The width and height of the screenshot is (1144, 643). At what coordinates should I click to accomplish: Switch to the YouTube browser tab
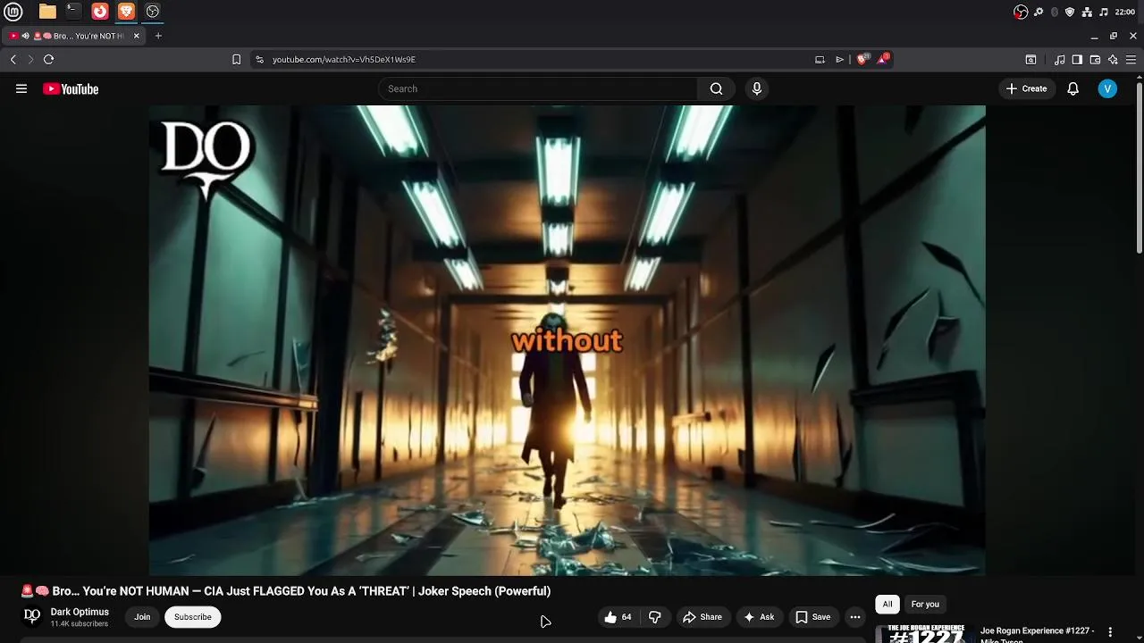coord(76,36)
